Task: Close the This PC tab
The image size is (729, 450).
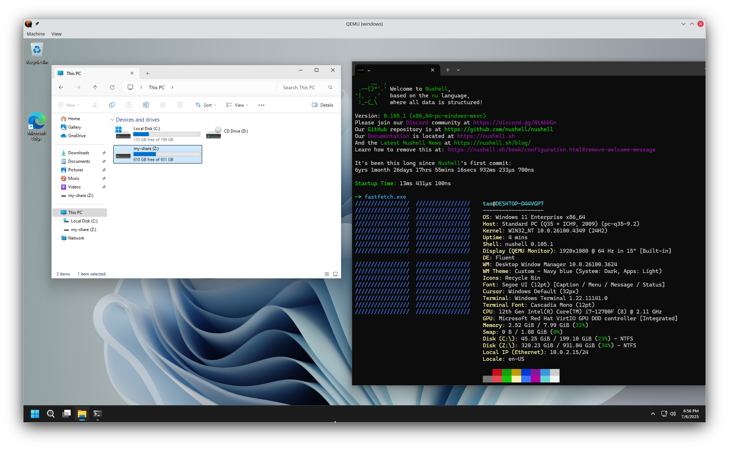Action: tap(132, 73)
